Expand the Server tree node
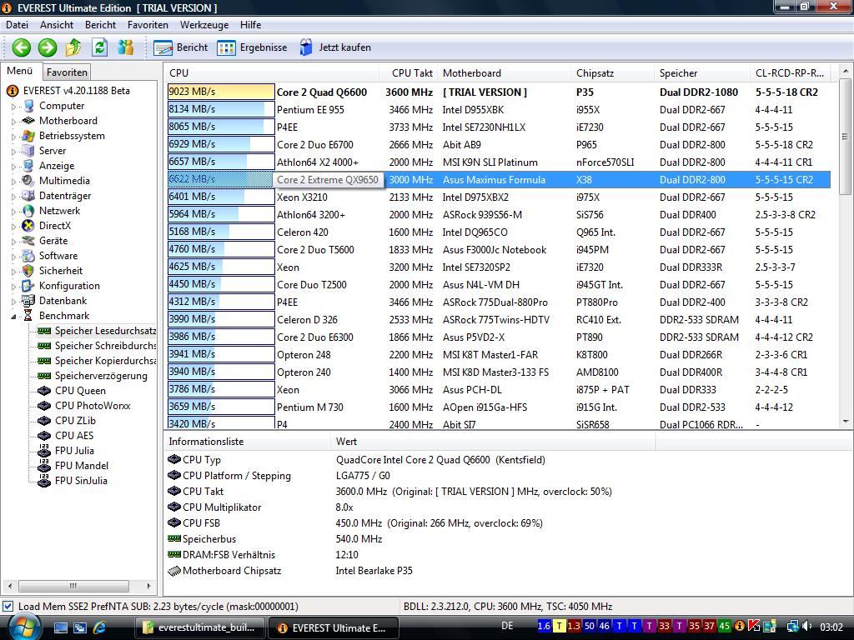 (x=13, y=152)
